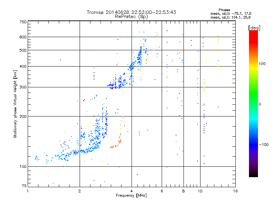277x208 pixels.
Task: Click the frequency axis tick "1"
Action: tap(28, 191)
